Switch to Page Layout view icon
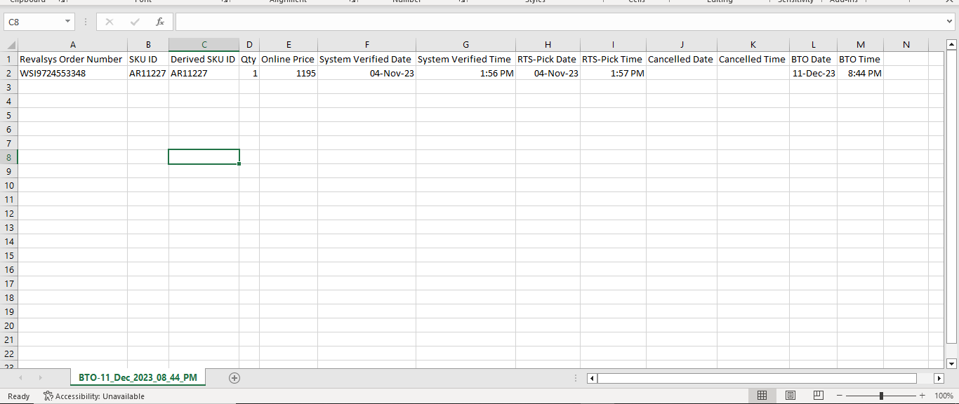This screenshot has width=959, height=404. click(x=790, y=396)
